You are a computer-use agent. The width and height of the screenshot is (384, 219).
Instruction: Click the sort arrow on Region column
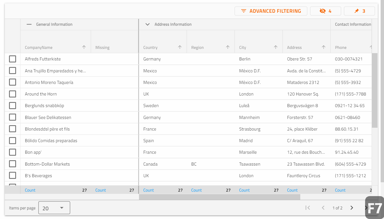tap(228, 47)
